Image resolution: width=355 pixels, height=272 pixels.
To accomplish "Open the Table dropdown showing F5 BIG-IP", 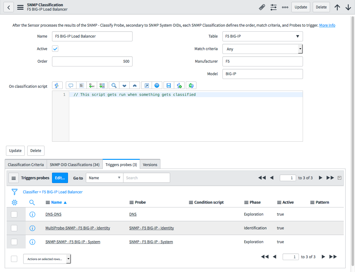I will 263,36.
